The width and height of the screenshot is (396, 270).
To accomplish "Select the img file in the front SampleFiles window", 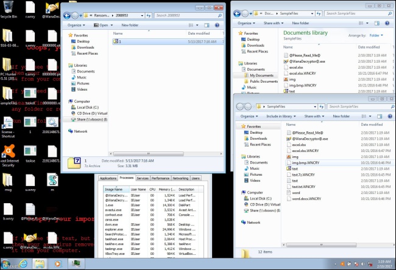I will click(295, 157).
